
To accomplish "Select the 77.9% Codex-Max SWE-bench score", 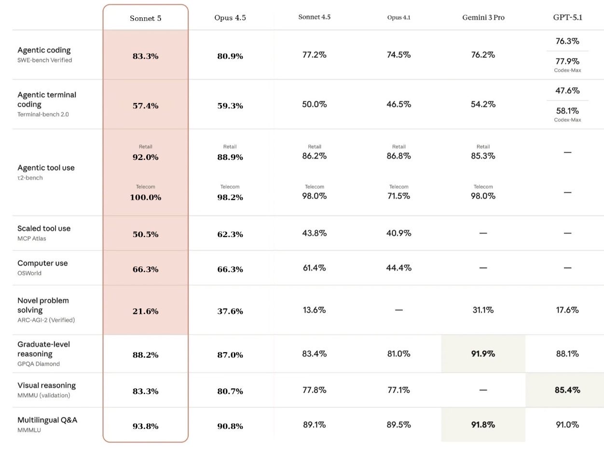I will pyautogui.click(x=567, y=61).
